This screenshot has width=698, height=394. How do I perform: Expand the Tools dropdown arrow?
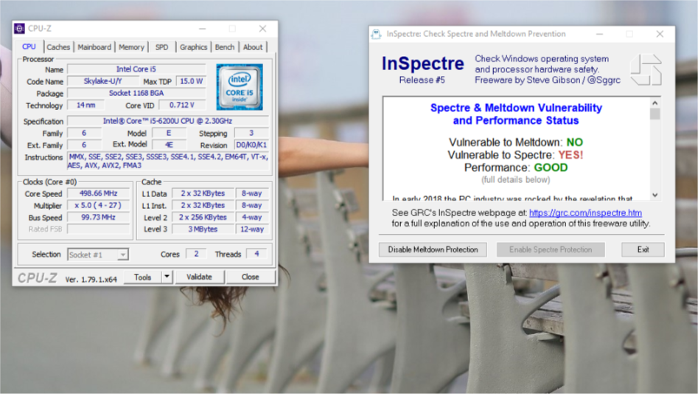pos(167,277)
